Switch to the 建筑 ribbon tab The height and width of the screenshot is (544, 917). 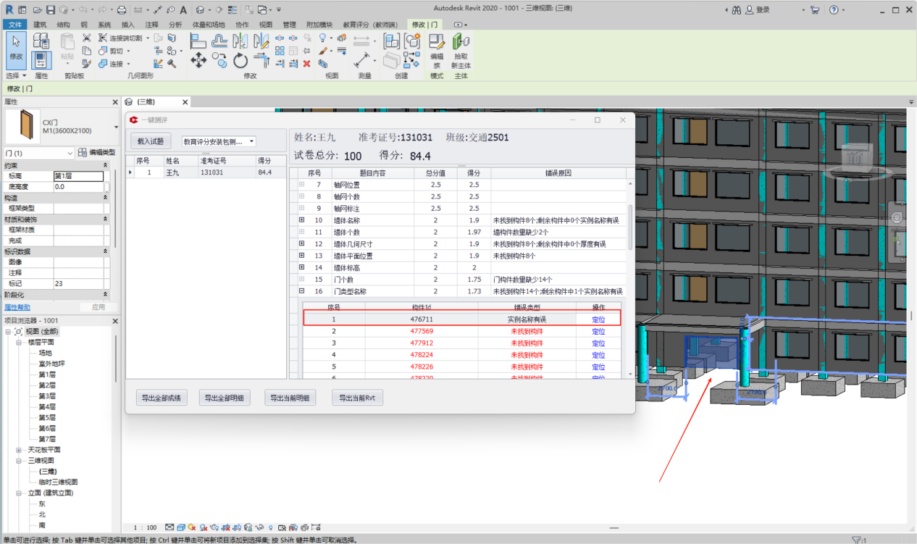(40, 25)
